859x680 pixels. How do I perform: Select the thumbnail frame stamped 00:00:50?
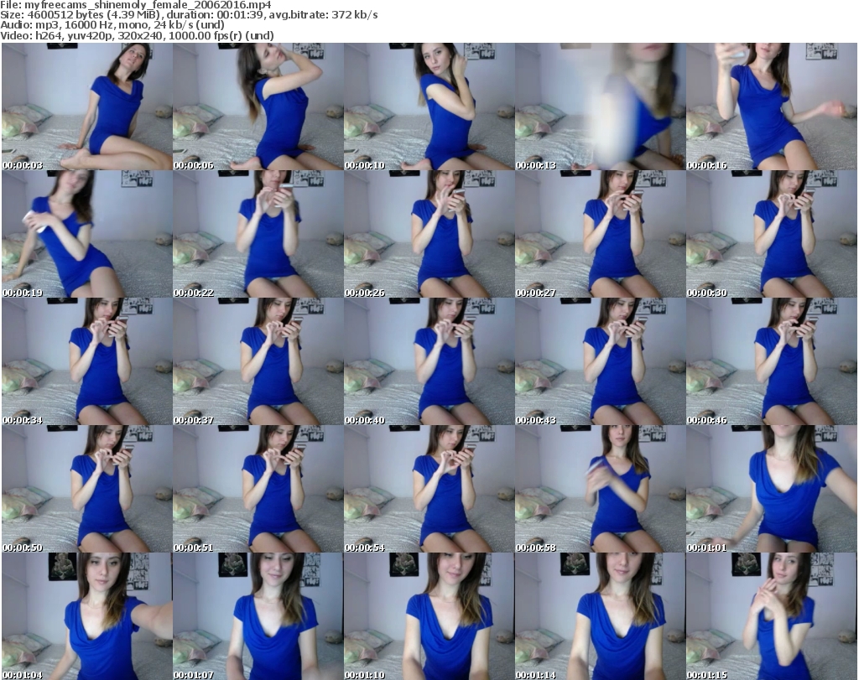point(87,489)
